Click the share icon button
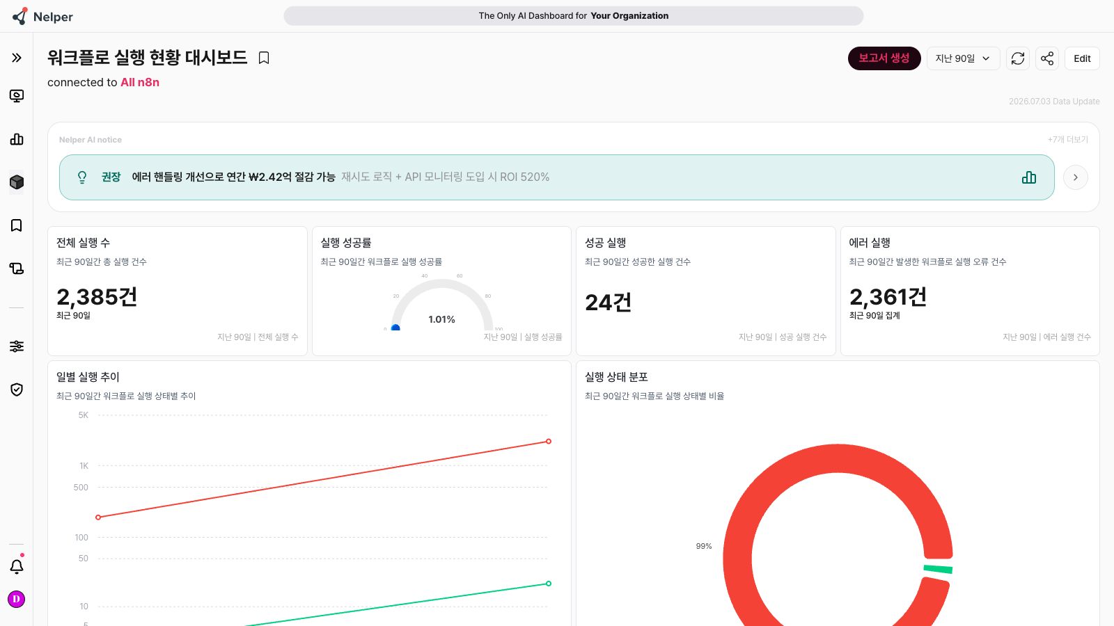 [1047, 58]
